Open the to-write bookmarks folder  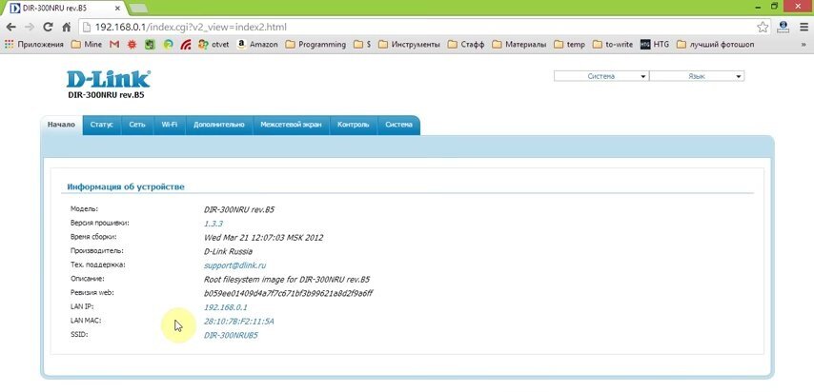coord(613,45)
